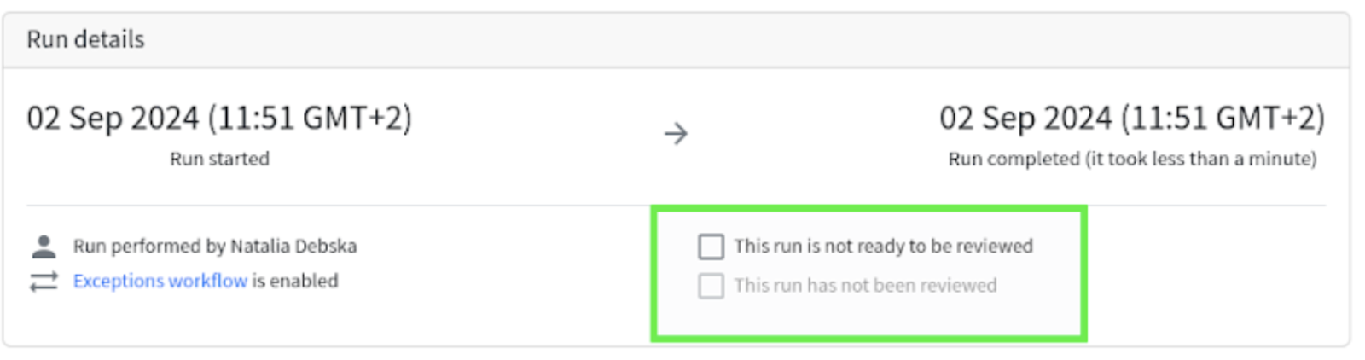Click the greyed label 'This run has not been reviewed'

click(865, 286)
